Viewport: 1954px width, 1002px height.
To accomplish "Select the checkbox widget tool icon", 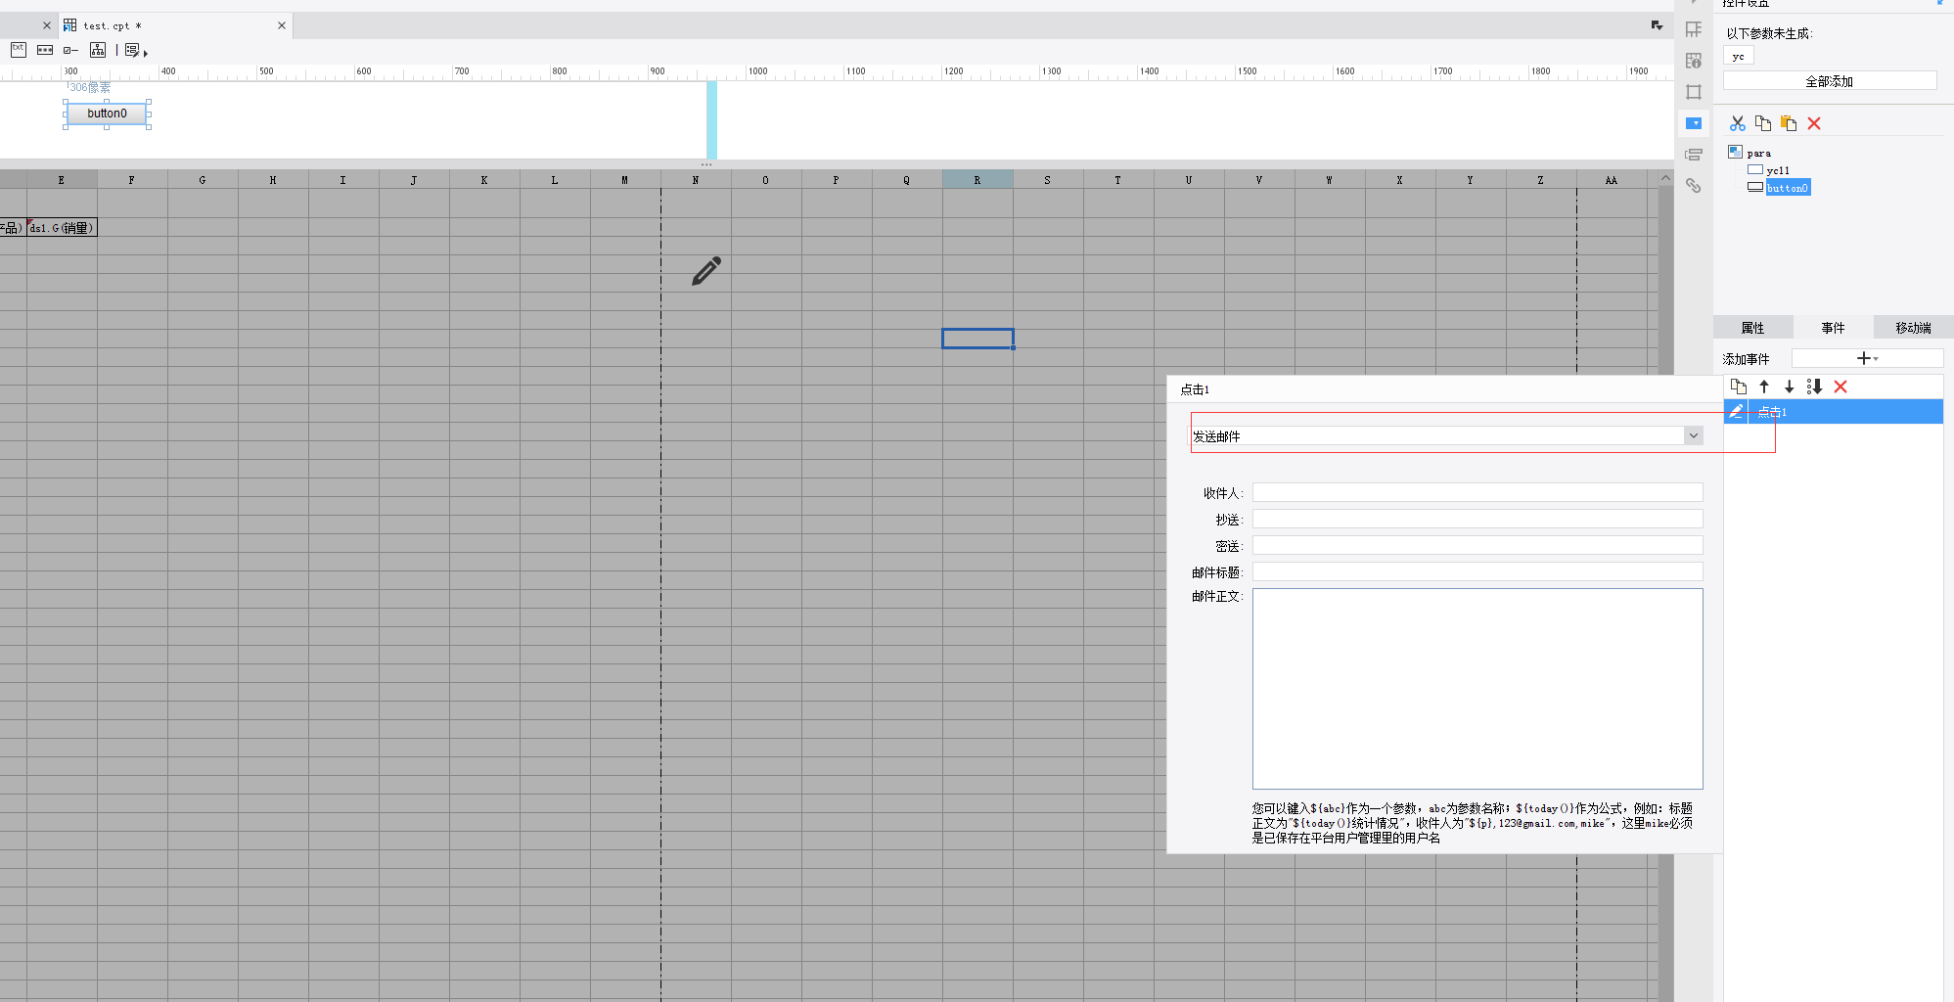I will click(x=71, y=50).
